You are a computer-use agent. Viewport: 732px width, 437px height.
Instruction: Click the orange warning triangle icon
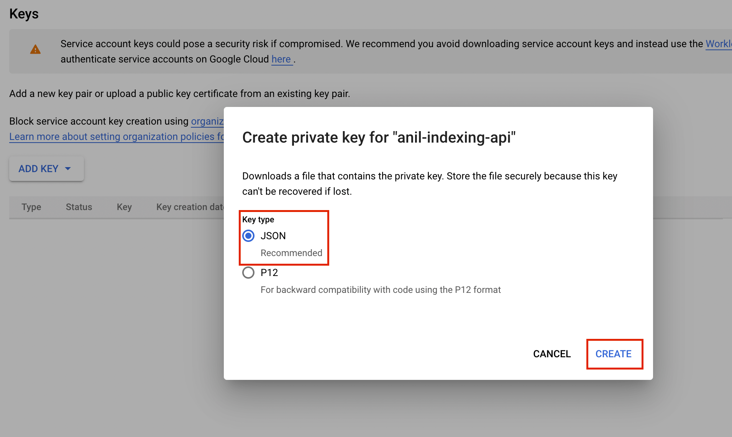35,49
